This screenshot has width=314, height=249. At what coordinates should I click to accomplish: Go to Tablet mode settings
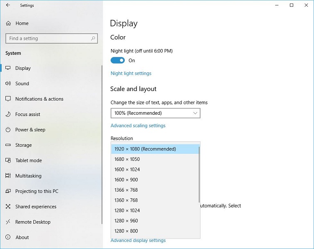click(x=28, y=160)
